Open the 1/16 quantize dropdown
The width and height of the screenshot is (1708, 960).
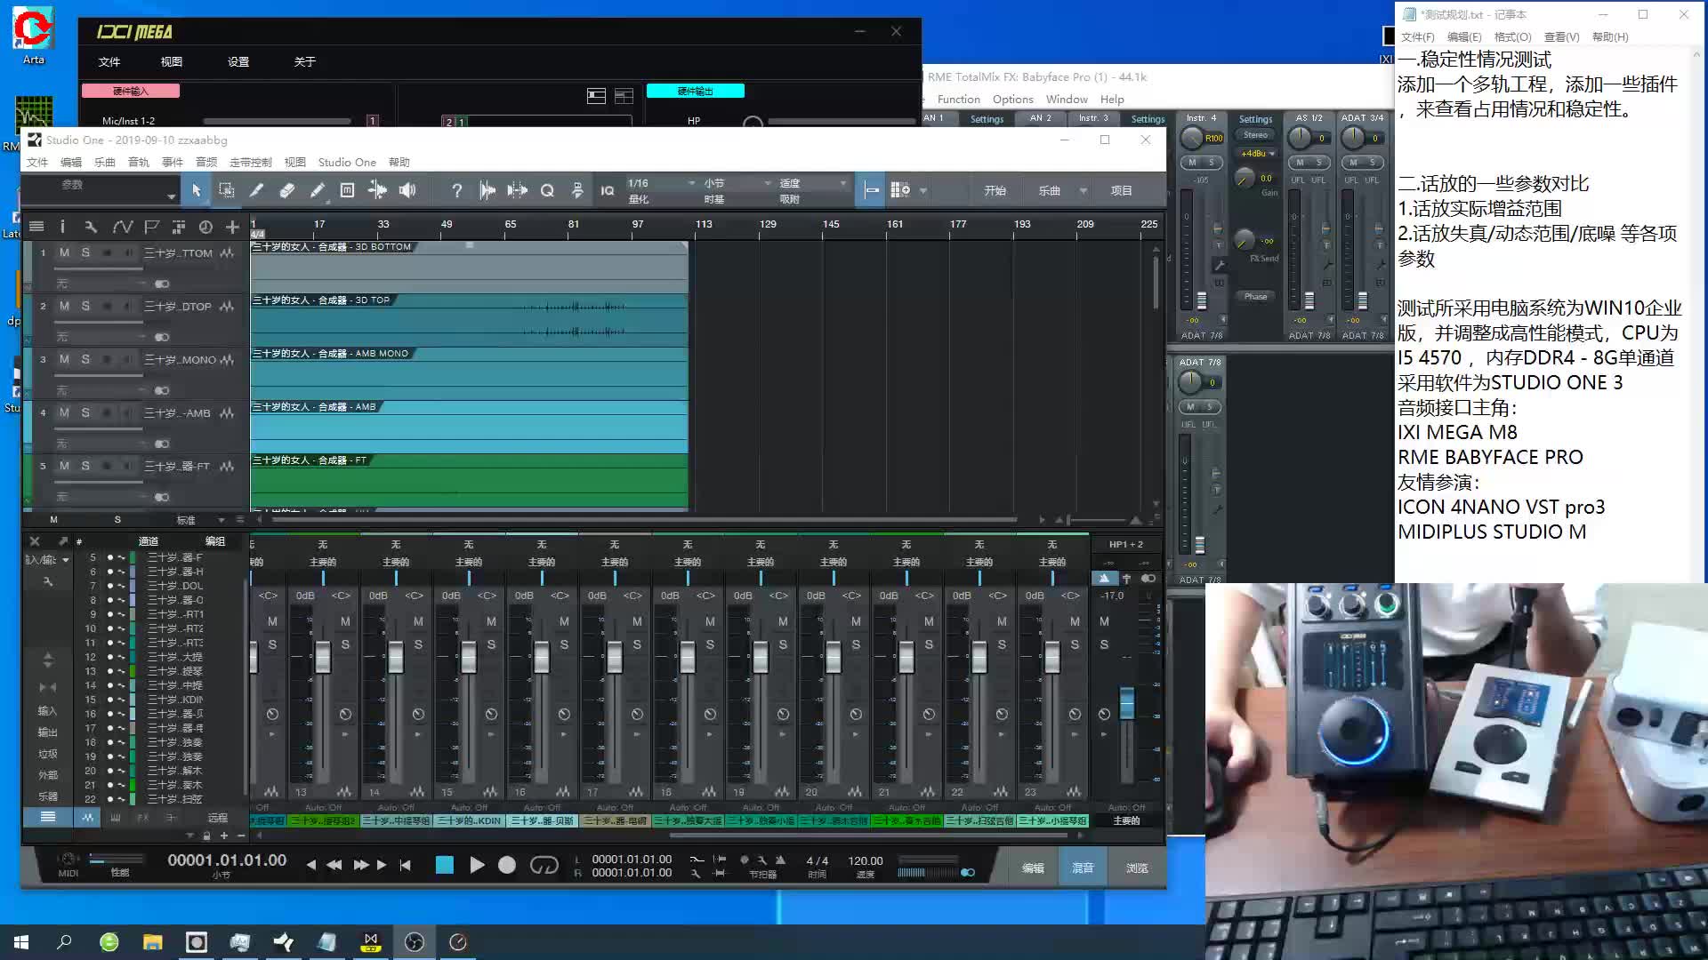[x=690, y=183]
